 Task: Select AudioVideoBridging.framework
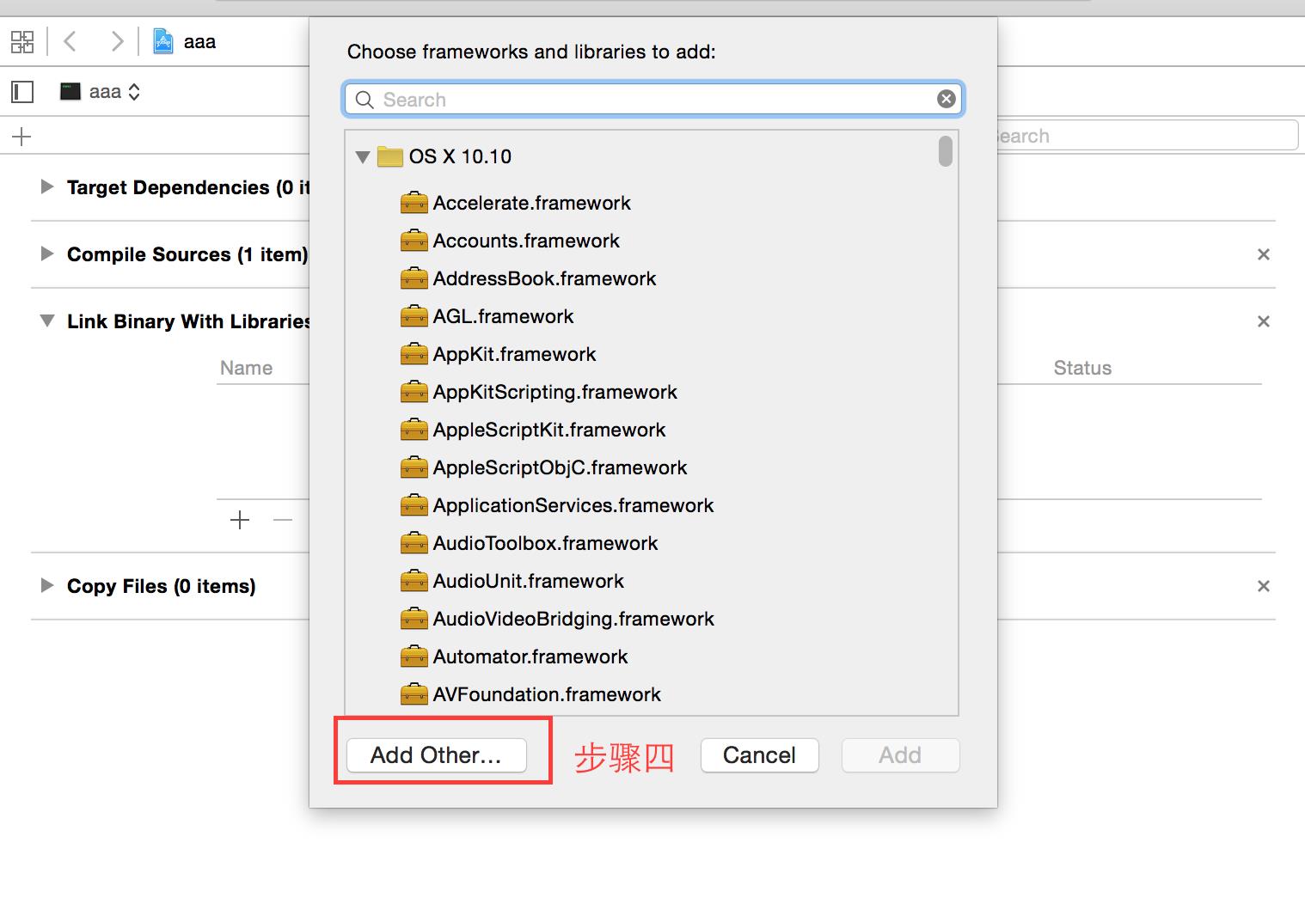tap(573, 619)
